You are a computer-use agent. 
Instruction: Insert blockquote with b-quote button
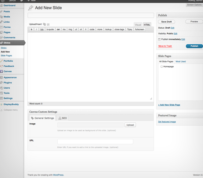(50, 29)
